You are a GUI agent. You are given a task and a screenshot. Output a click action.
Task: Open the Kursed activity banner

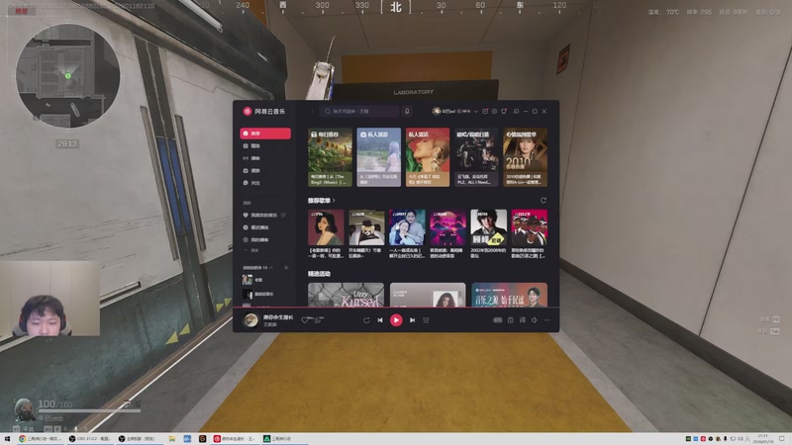point(346,295)
